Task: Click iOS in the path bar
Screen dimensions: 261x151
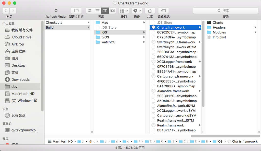Action: click(218, 142)
